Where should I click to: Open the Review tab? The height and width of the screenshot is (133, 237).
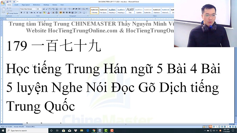(x=55, y=5)
